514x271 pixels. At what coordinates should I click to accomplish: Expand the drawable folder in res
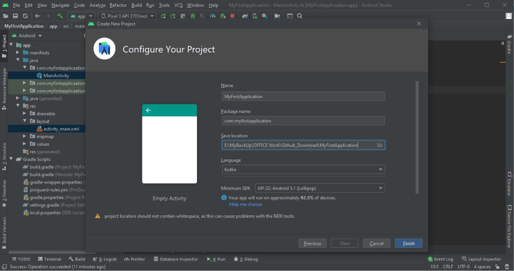tap(24, 113)
